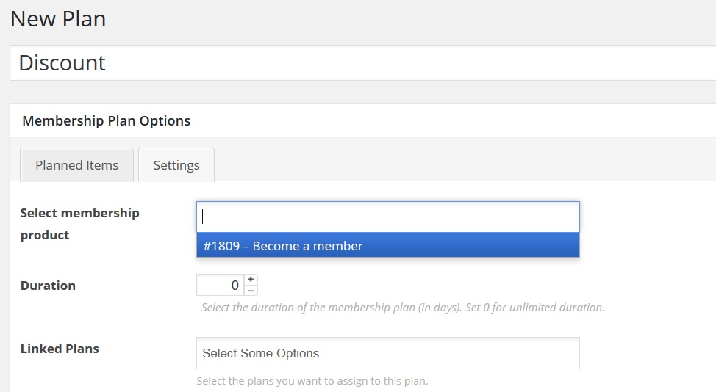Click the plus arrow on Duration stepper
Screen dimensions: 716x392
pos(251,280)
